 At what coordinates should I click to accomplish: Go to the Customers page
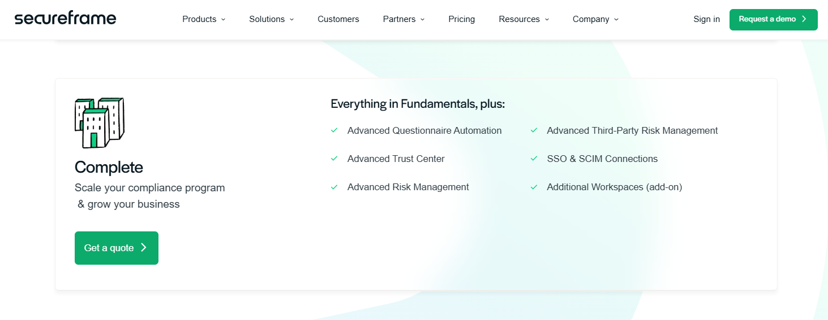coord(338,19)
